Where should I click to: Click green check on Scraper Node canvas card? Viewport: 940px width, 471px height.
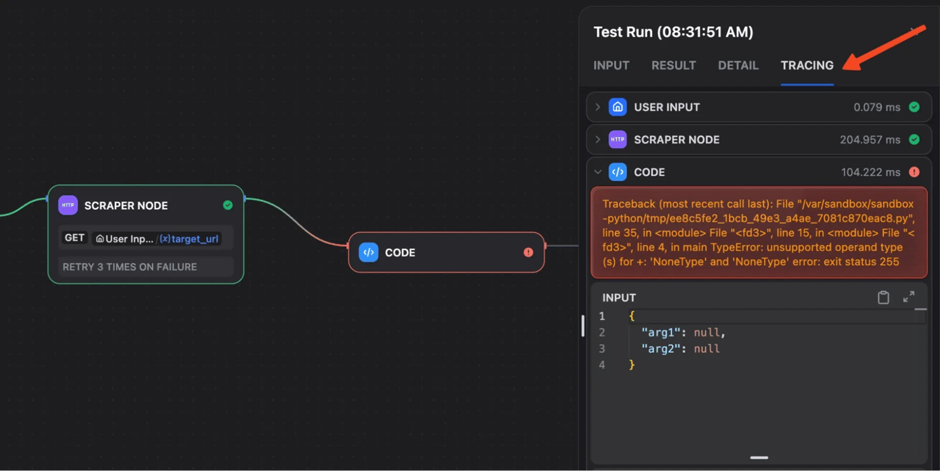tap(228, 205)
